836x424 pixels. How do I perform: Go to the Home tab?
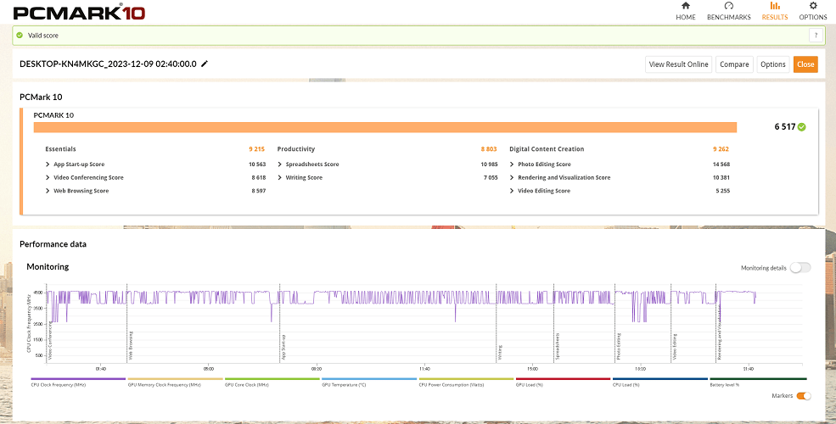click(x=686, y=11)
